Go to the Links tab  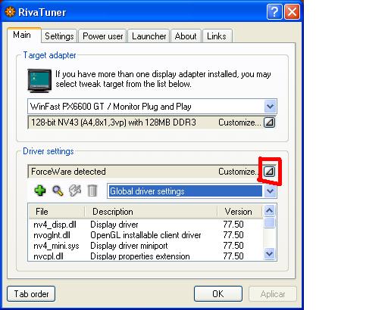217,36
